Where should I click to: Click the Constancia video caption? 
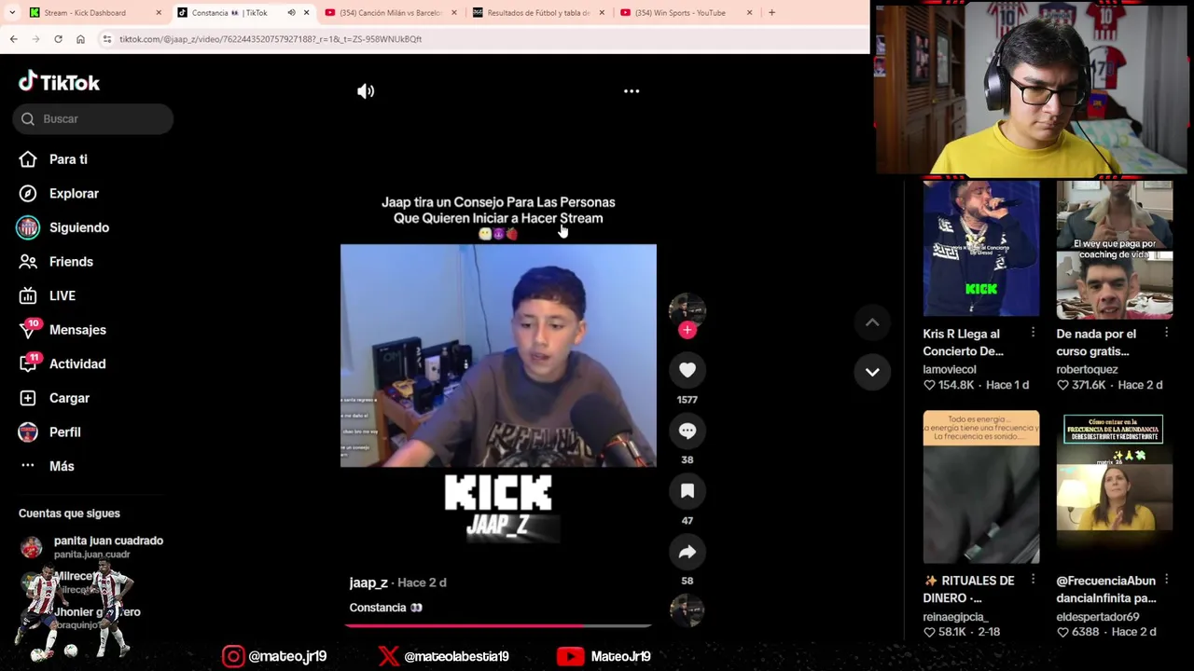tap(385, 608)
